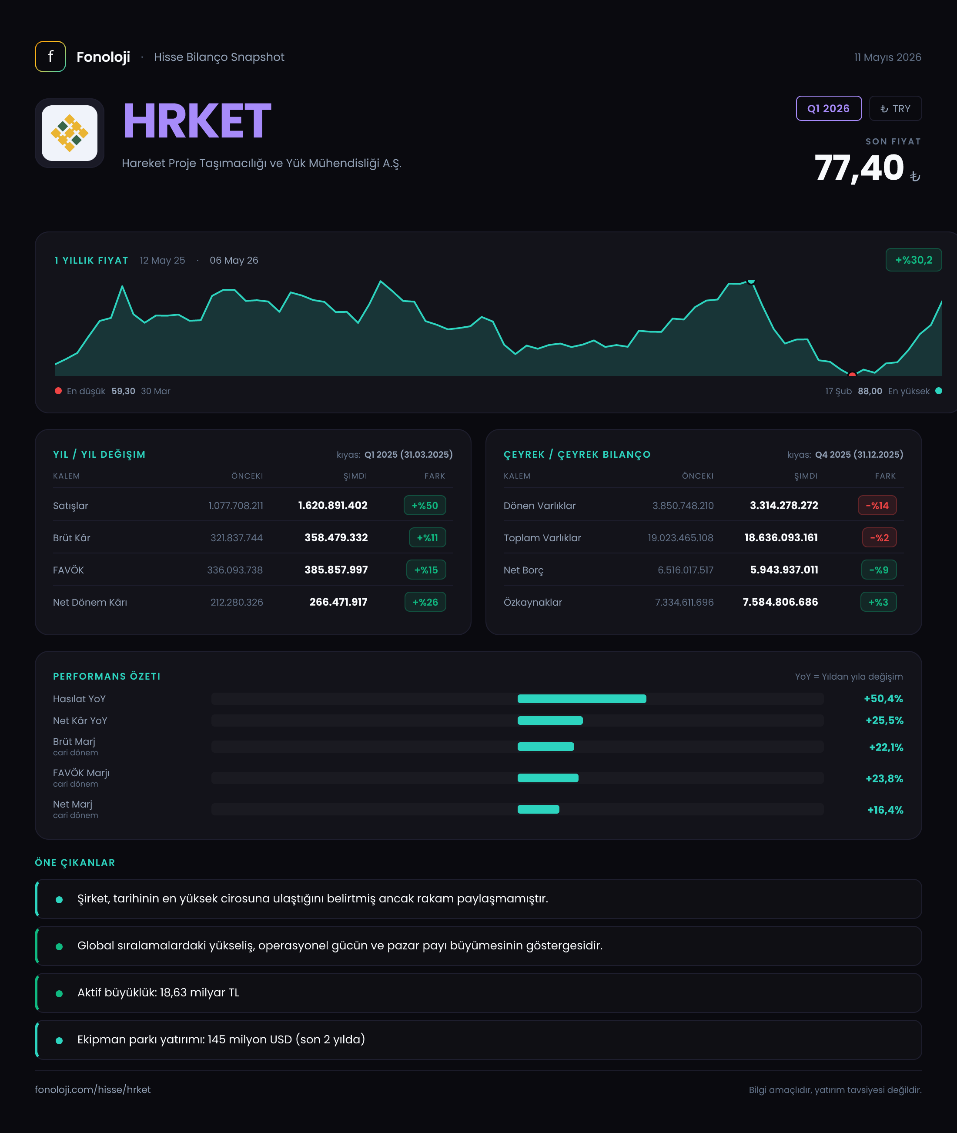
Task: Click the red lowest price dot in legend
Action: 58,391
